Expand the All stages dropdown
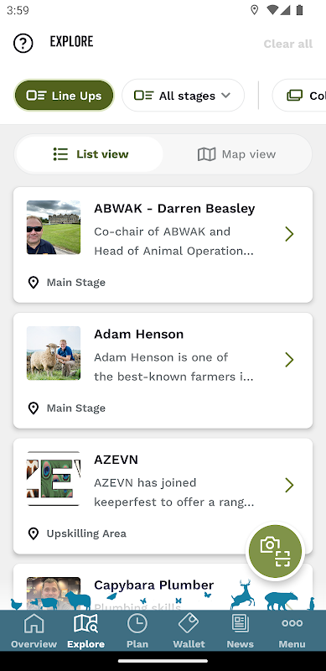This screenshot has height=671, width=326. click(183, 96)
